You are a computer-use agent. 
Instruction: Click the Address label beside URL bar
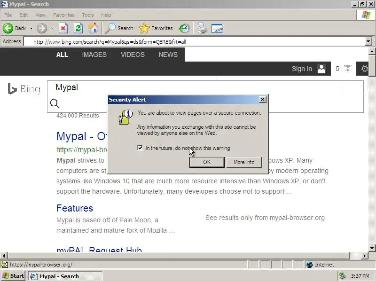(x=12, y=41)
